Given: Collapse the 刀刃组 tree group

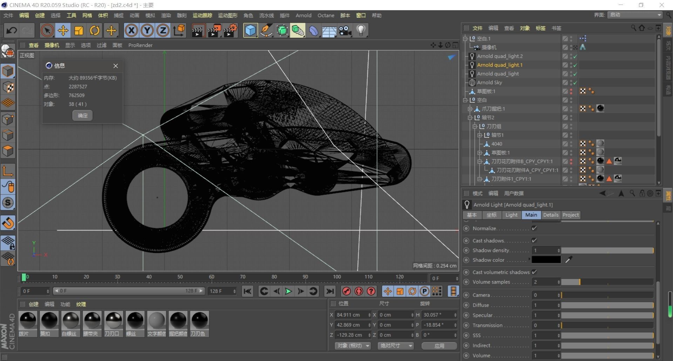Looking at the screenshot, I should coord(475,126).
